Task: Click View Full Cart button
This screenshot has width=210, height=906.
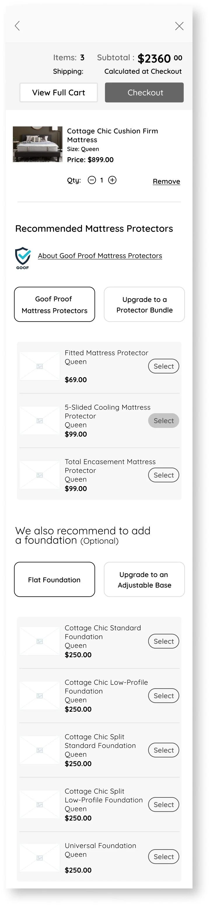Action: 59,92
